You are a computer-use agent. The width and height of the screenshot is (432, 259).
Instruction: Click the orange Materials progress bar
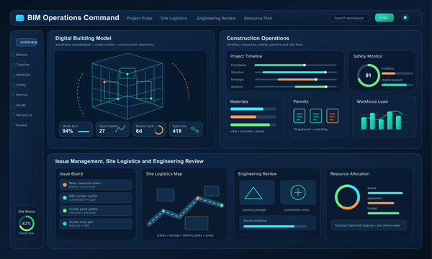(x=243, y=117)
